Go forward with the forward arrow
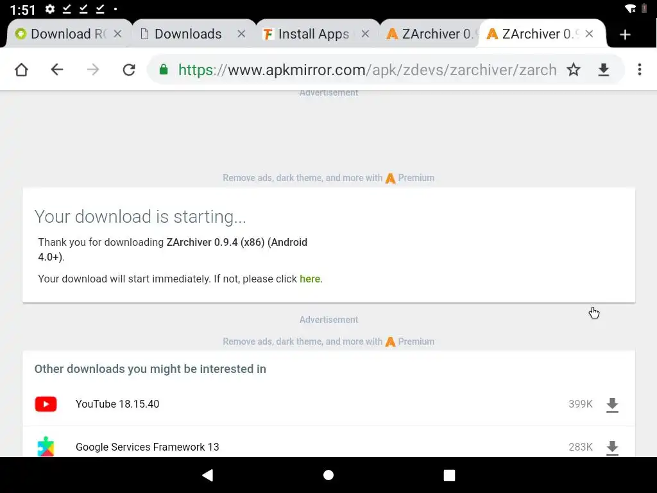This screenshot has width=657, height=493. tap(93, 69)
